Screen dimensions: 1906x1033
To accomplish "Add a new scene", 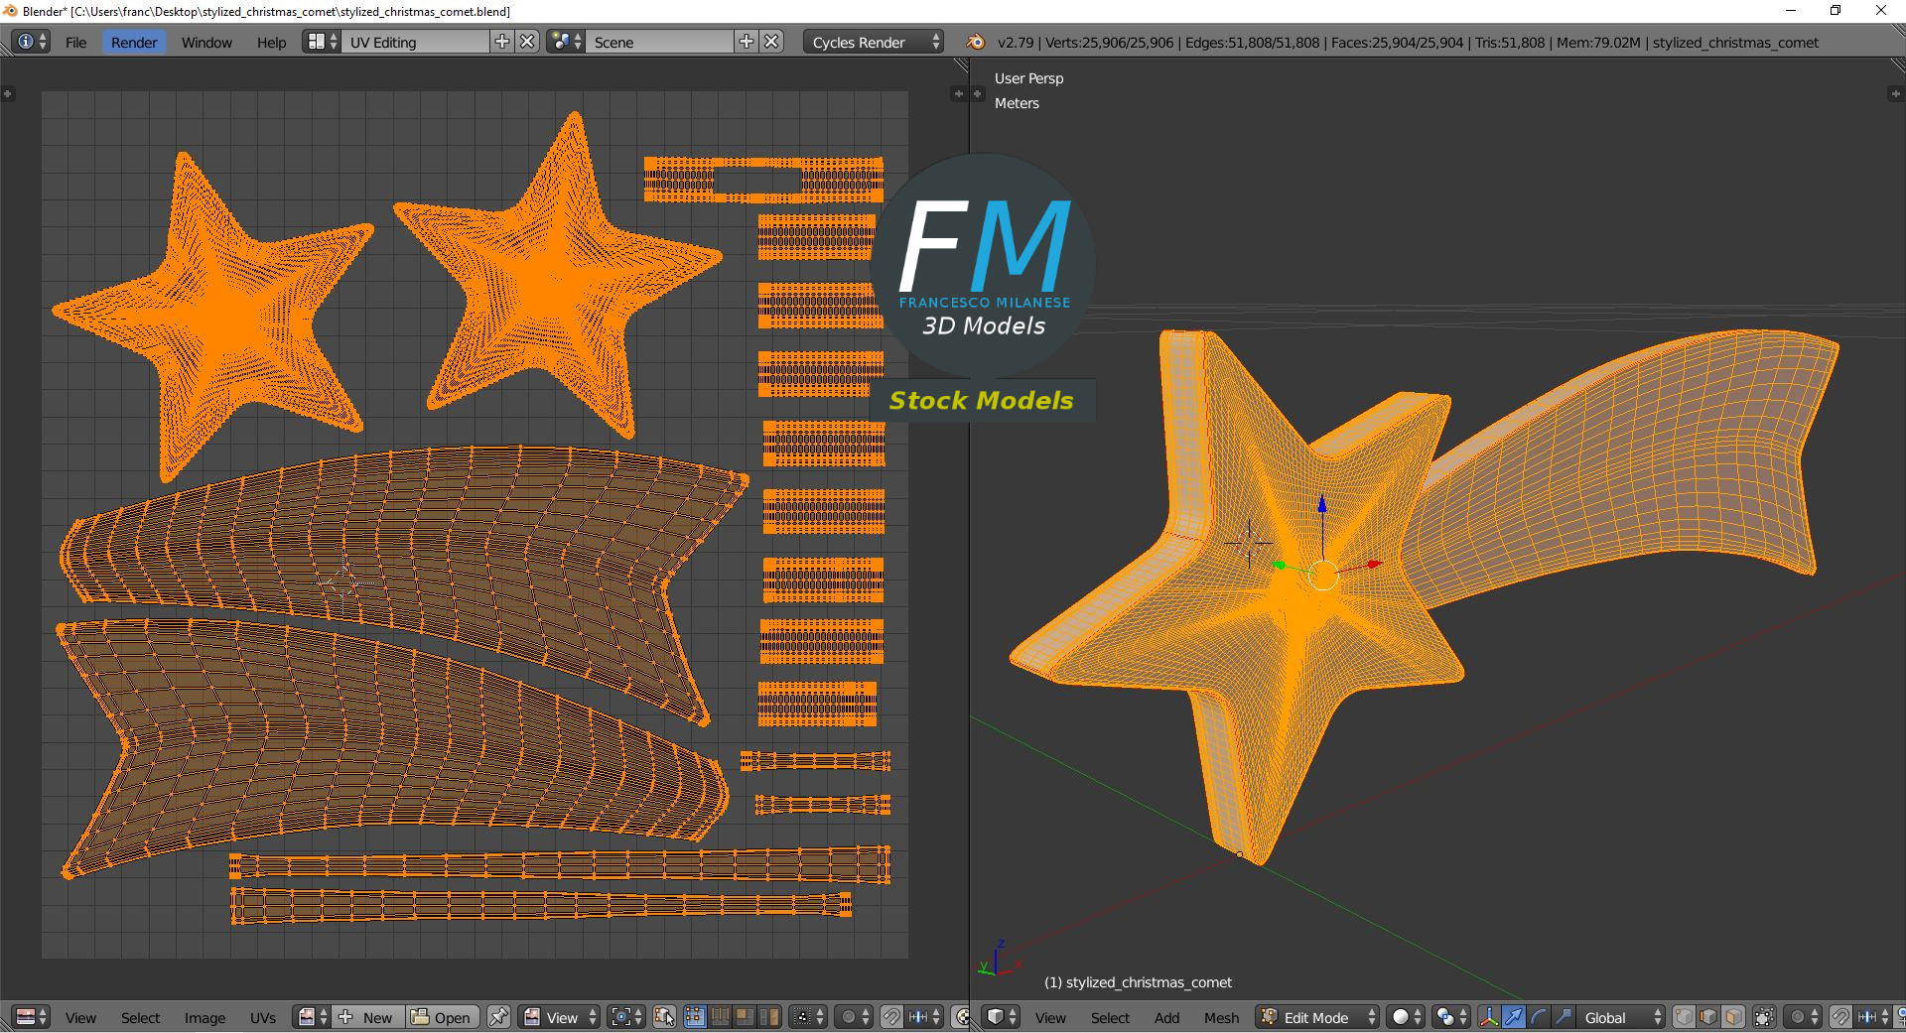I will point(747,42).
